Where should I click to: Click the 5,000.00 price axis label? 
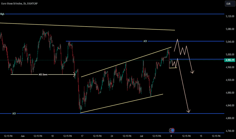point(230,55)
